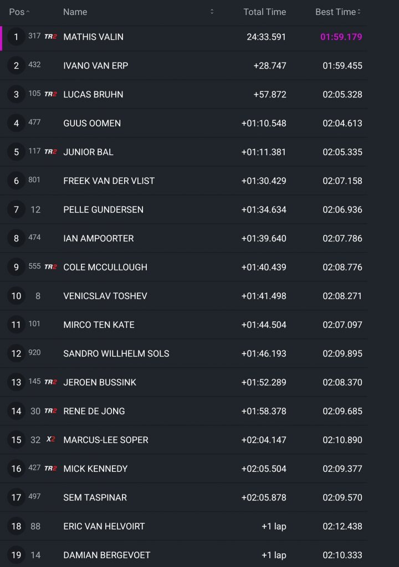Open rider Ivano van Erp

tap(95, 65)
